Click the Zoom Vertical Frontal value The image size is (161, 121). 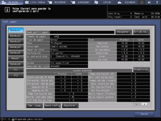[125, 43]
